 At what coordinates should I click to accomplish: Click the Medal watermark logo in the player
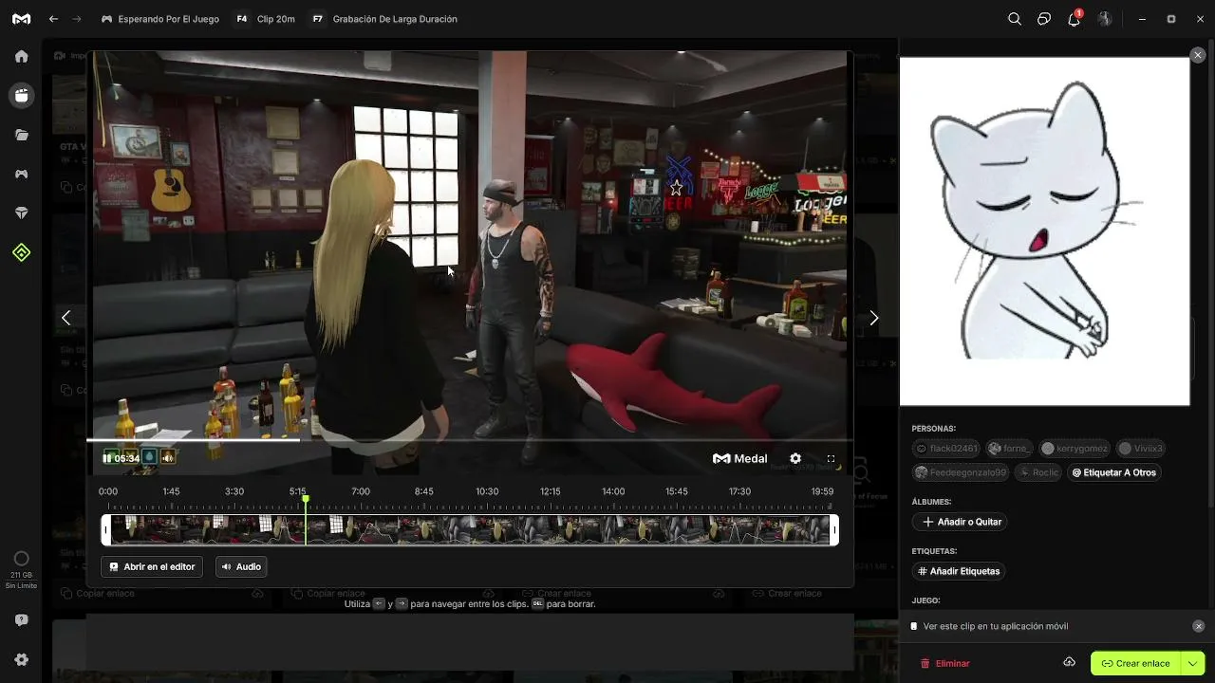click(x=740, y=458)
